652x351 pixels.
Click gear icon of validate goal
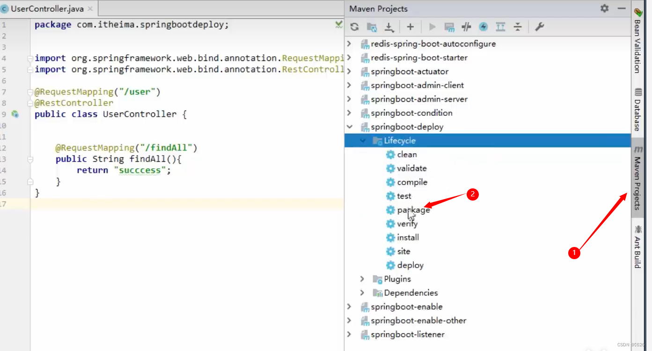[x=390, y=168]
